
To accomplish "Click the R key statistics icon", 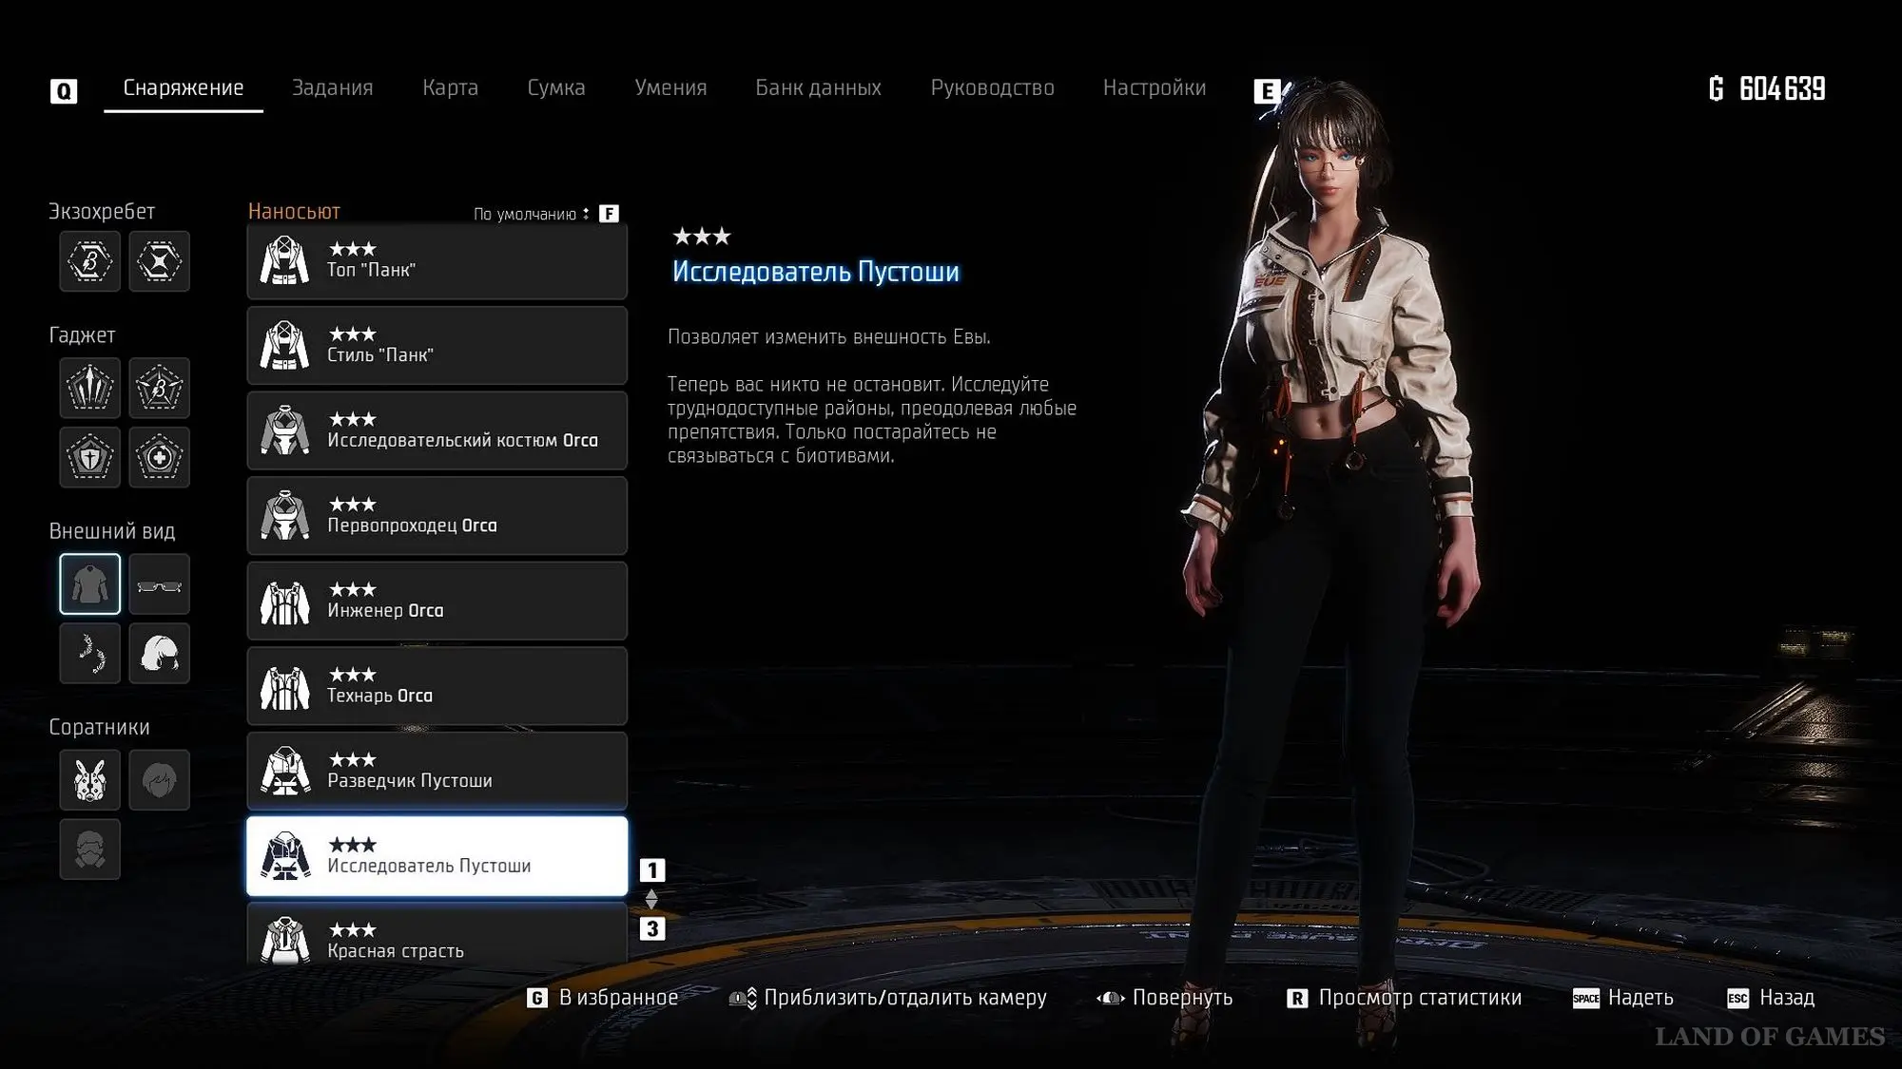I will click(x=1296, y=998).
